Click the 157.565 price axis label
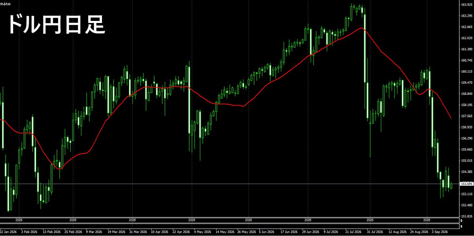 point(466,116)
